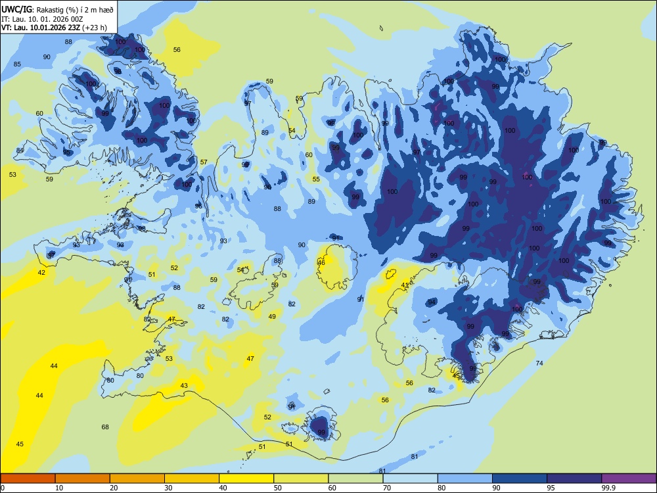Select the light green 60–70 legend swatch
This screenshot has width=657, height=493.
355,479
